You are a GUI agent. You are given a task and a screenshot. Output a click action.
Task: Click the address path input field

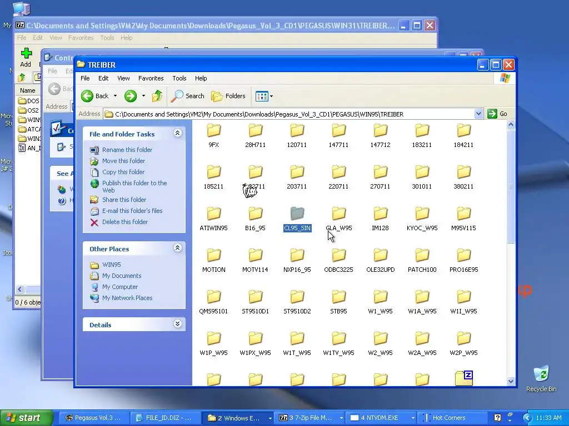coord(289,114)
